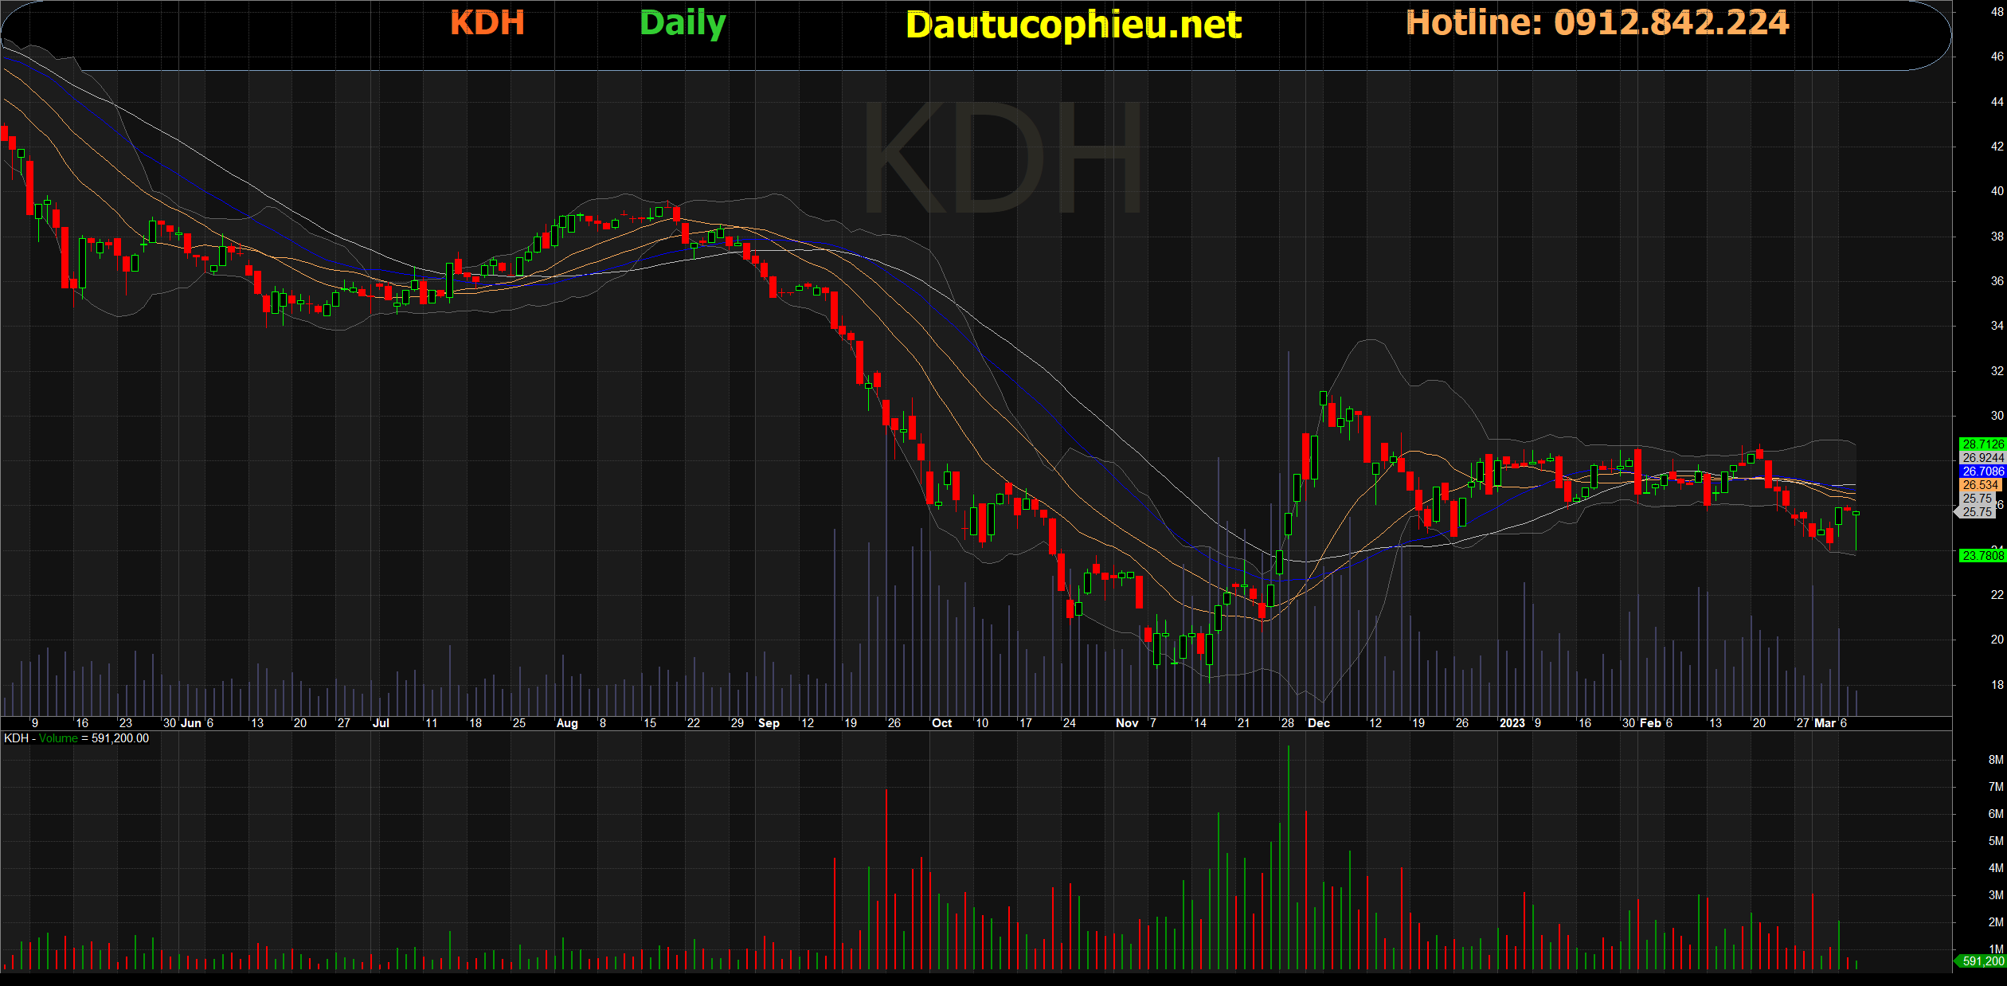The height and width of the screenshot is (986, 2007).
Task: Click the blue 26.7086 moving average tag
Action: pyautogui.click(x=1982, y=471)
